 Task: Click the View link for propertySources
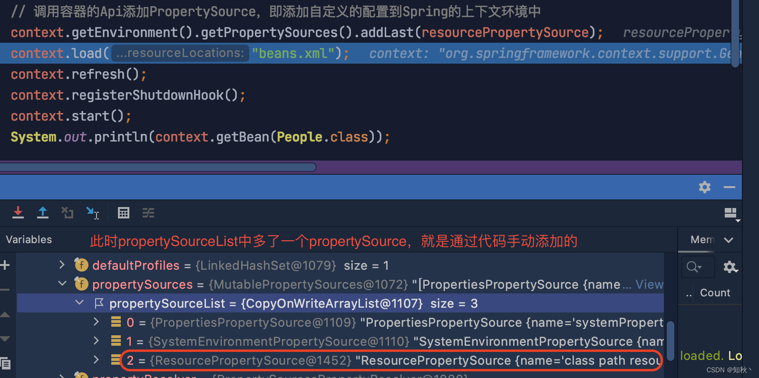click(x=649, y=284)
